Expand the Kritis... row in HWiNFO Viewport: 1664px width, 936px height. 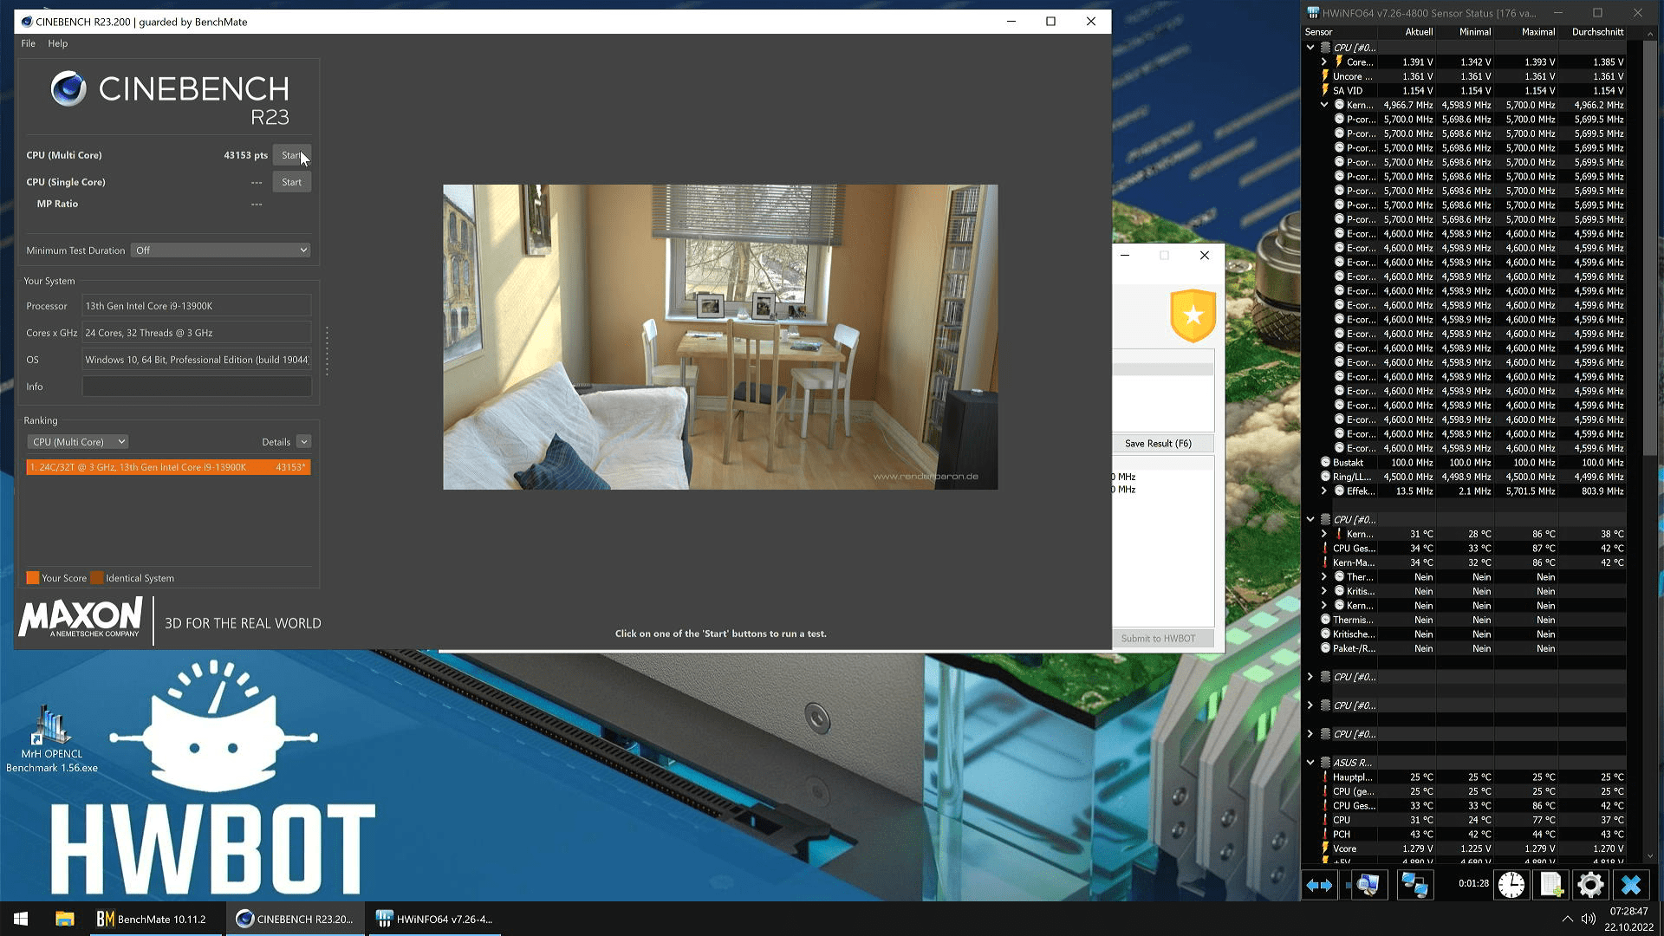click(x=1323, y=591)
